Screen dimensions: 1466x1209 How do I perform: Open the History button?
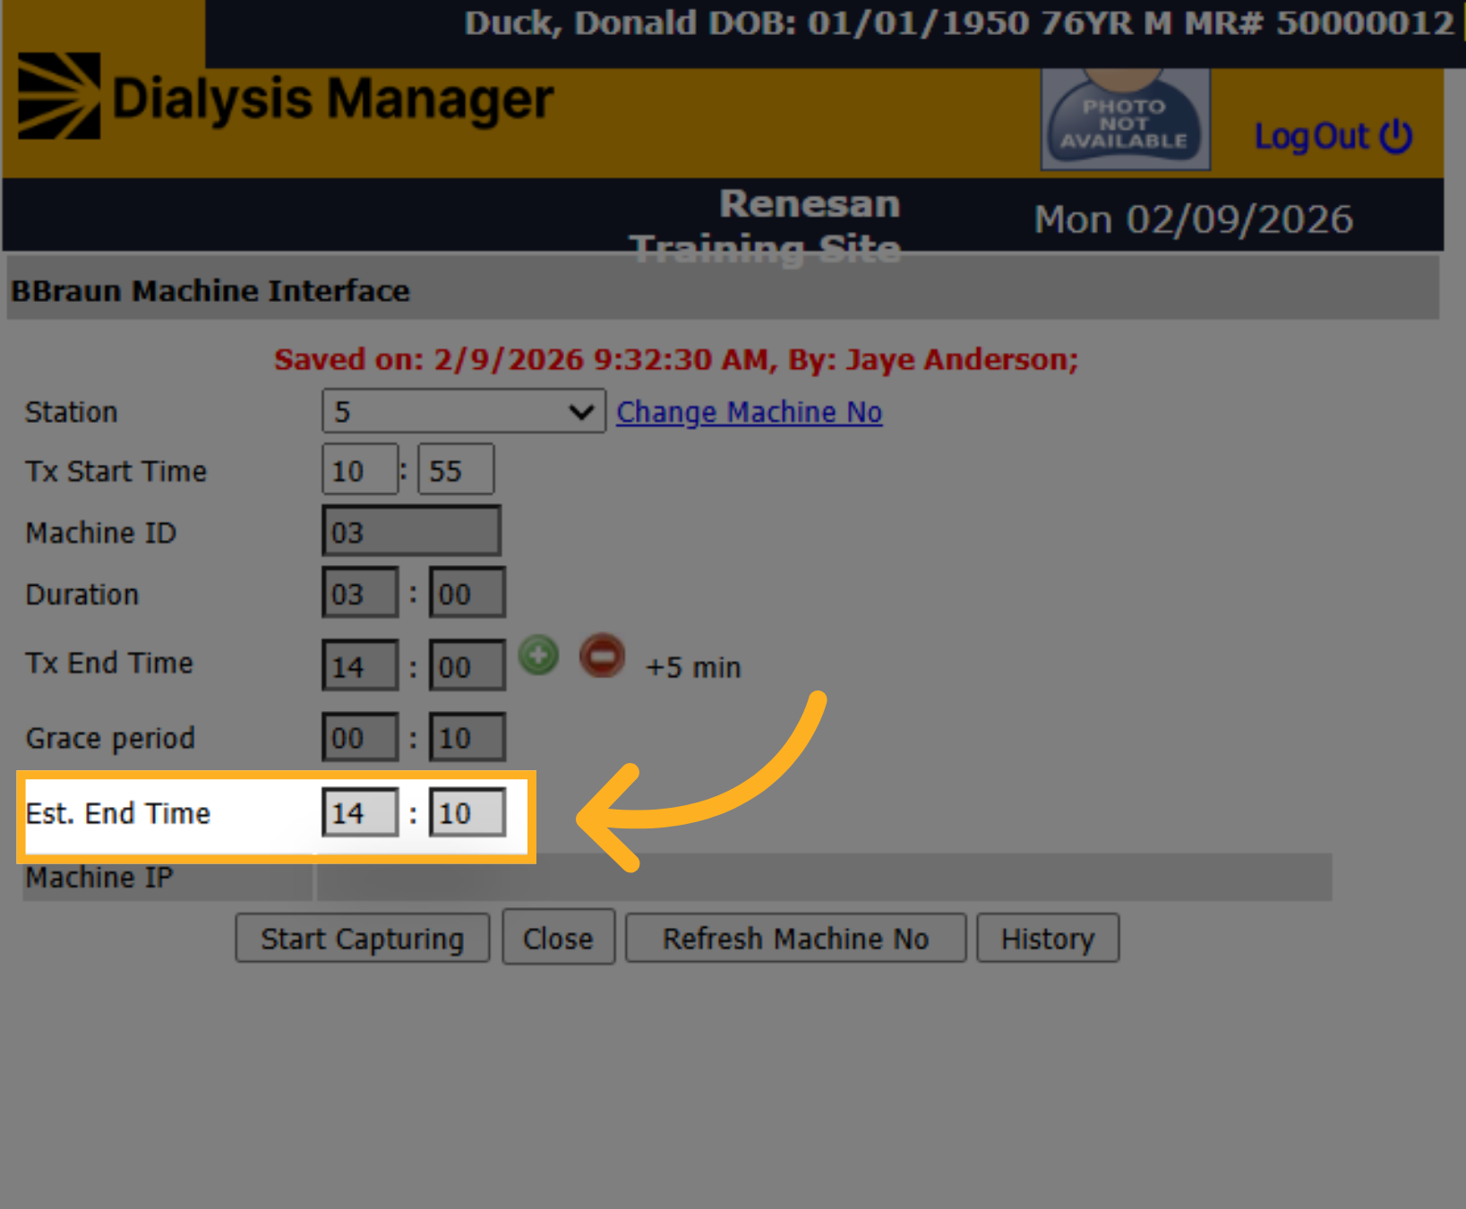point(1048,939)
